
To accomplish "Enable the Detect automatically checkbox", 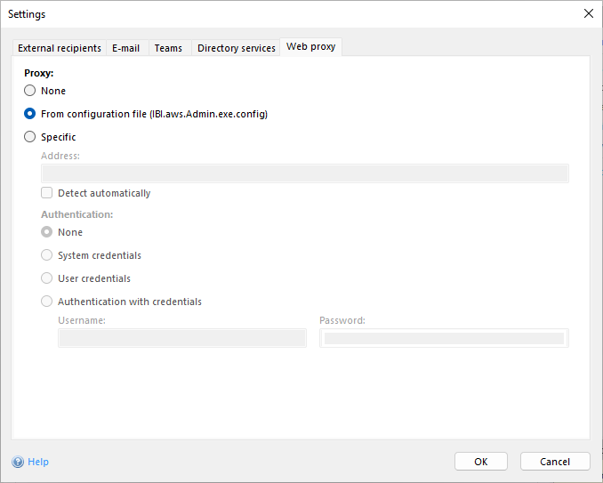I will pyautogui.click(x=47, y=193).
